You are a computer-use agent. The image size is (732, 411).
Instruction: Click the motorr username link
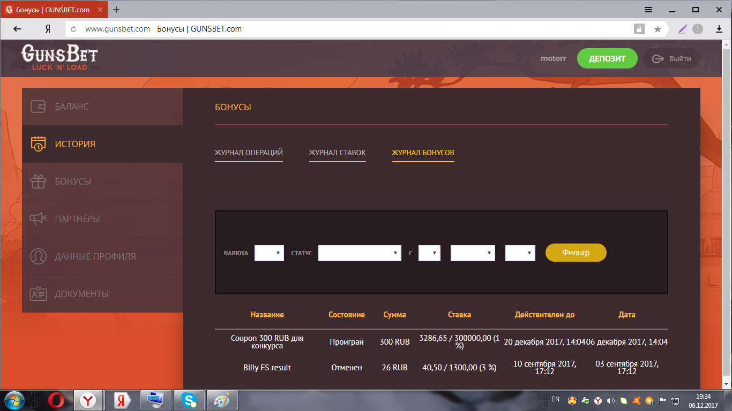tap(554, 59)
